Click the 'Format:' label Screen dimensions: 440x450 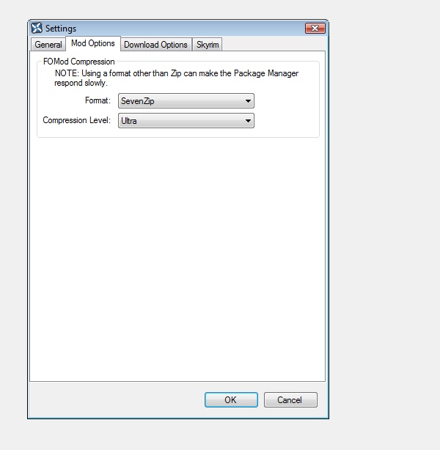point(98,100)
